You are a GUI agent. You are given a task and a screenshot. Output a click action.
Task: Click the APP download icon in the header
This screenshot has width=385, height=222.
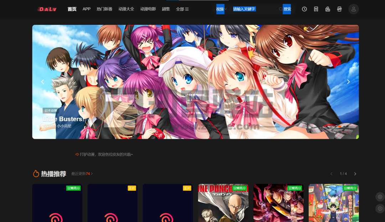339,9
